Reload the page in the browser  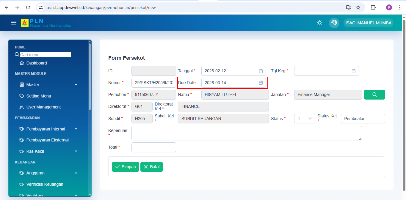tap(28, 7)
